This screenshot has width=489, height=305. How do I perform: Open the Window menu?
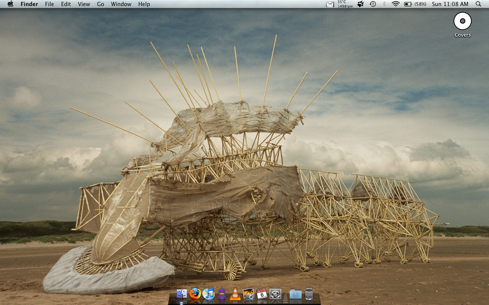[x=121, y=4]
